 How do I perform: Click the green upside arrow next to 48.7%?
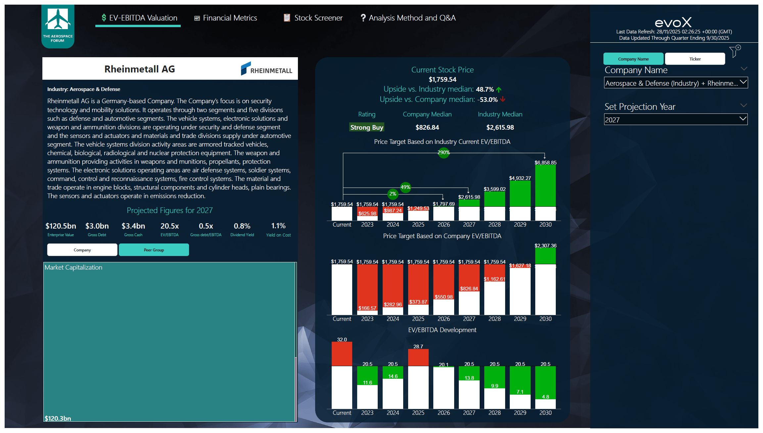coord(499,89)
